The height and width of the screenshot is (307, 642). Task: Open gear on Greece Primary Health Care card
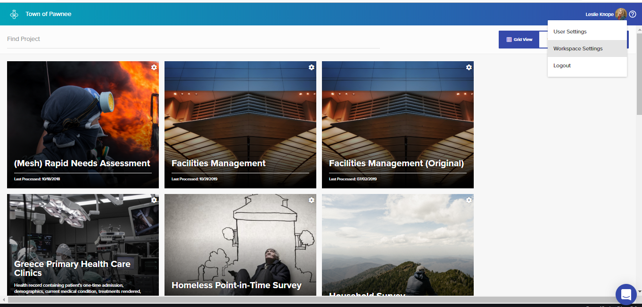pos(154,200)
